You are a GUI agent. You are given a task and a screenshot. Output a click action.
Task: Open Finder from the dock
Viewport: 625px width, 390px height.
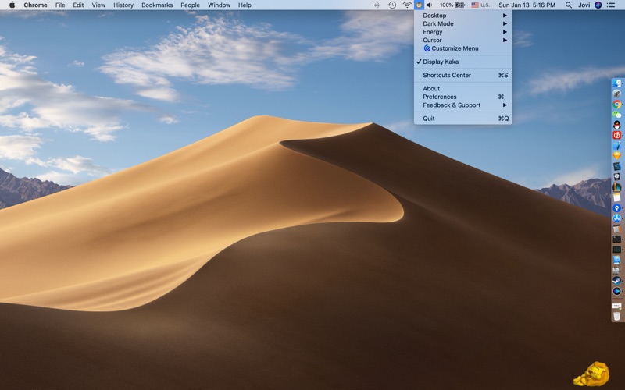(616, 83)
